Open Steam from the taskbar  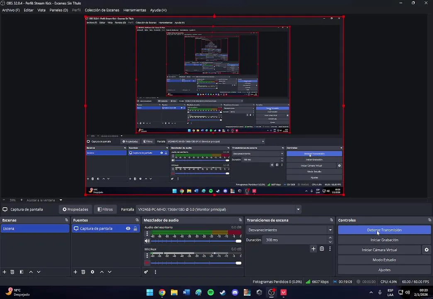pos(223,292)
